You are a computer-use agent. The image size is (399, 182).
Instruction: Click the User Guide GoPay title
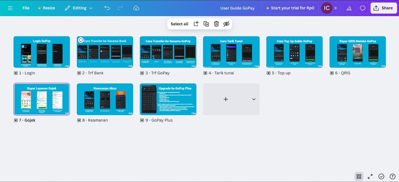pos(236,8)
